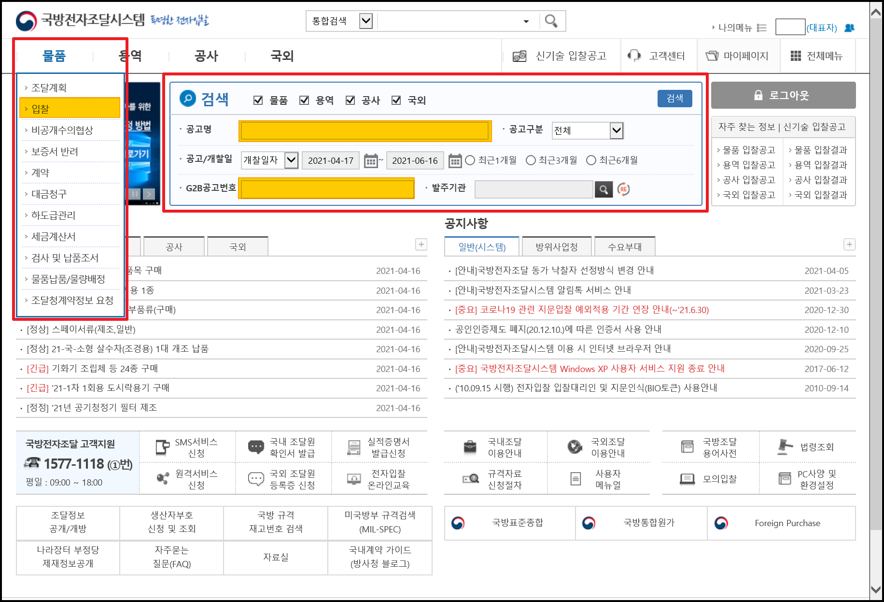Select the 최근1개월 radio button
Image resolution: width=884 pixels, height=602 pixels.
tap(470, 160)
